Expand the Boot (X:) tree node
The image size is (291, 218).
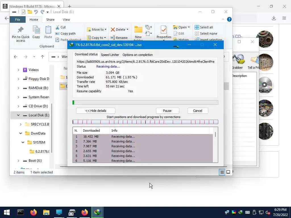coord(18,161)
